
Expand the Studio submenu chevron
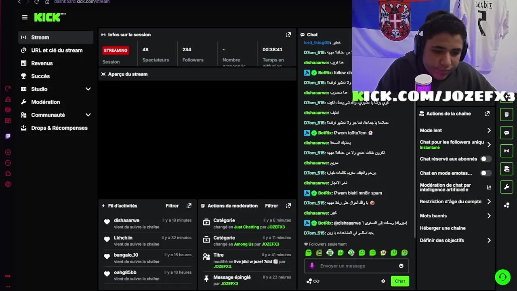coord(88,89)
